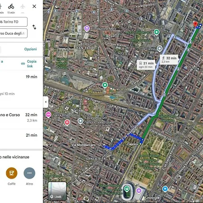Click the Corso Duca degli destination field

[x=14, y=33]
